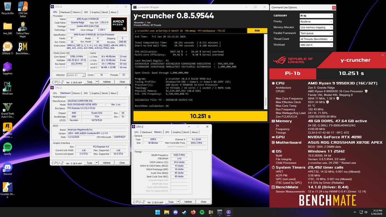Switch to CPU tab in CPU-Z Memory window

(x=136, y=132)
